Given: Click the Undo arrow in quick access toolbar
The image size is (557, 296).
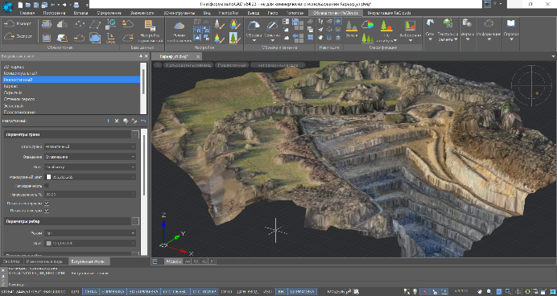Looking at the screenshot, I should (x=53, y=5).
